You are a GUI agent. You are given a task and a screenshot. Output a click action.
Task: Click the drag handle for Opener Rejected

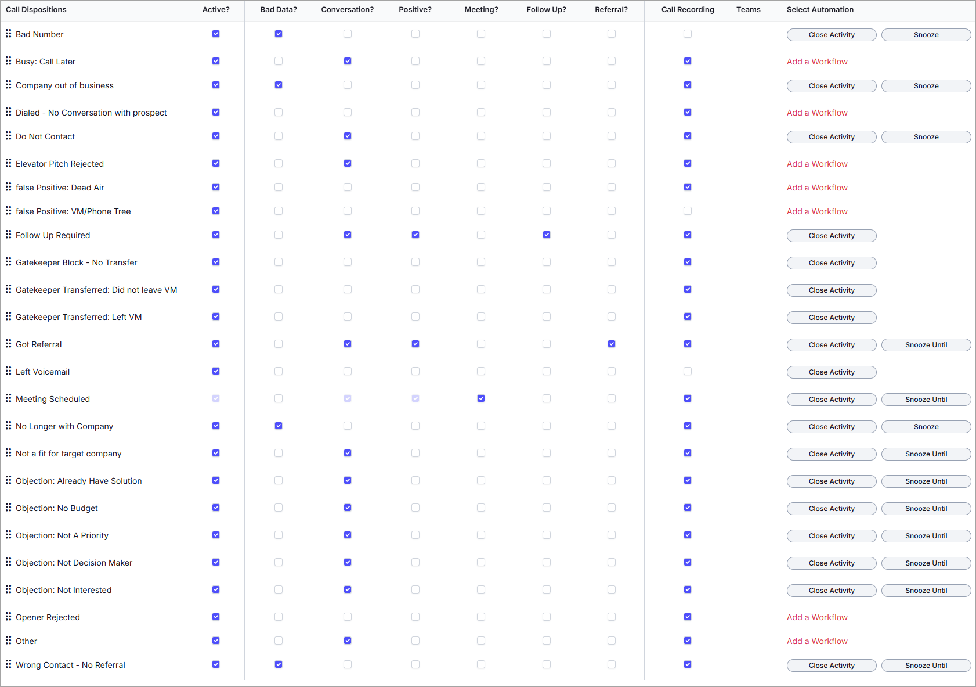click(8, 617)
